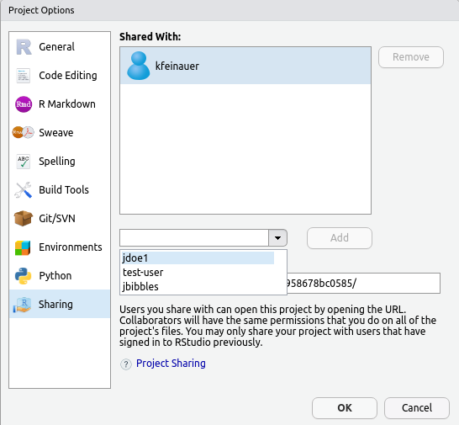
Task: Click the username entry field
Action: [x=194, y=237]
